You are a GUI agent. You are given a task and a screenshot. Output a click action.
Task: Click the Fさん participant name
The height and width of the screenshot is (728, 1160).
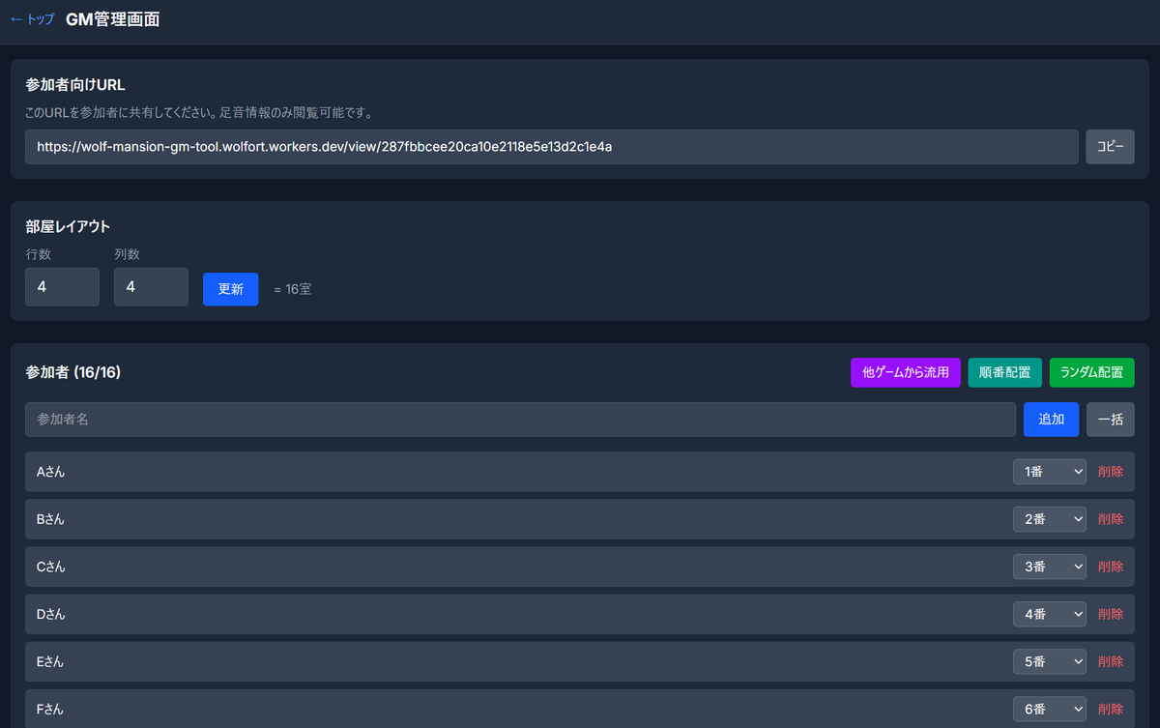click(x=50, y=709)
